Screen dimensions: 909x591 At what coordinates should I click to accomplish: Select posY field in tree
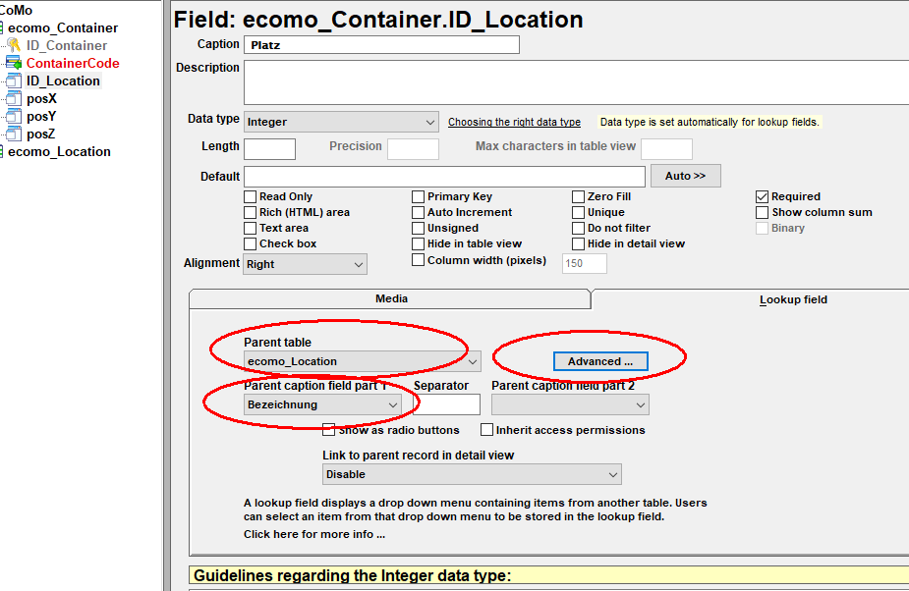coord(41,117)
